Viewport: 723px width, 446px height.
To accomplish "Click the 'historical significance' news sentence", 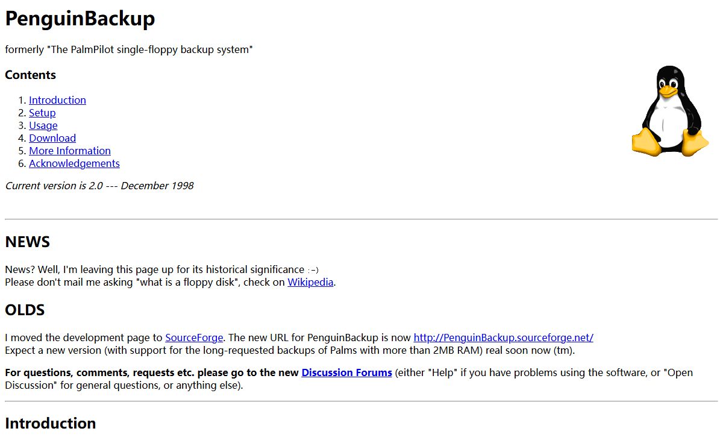I will click(162, 269).
